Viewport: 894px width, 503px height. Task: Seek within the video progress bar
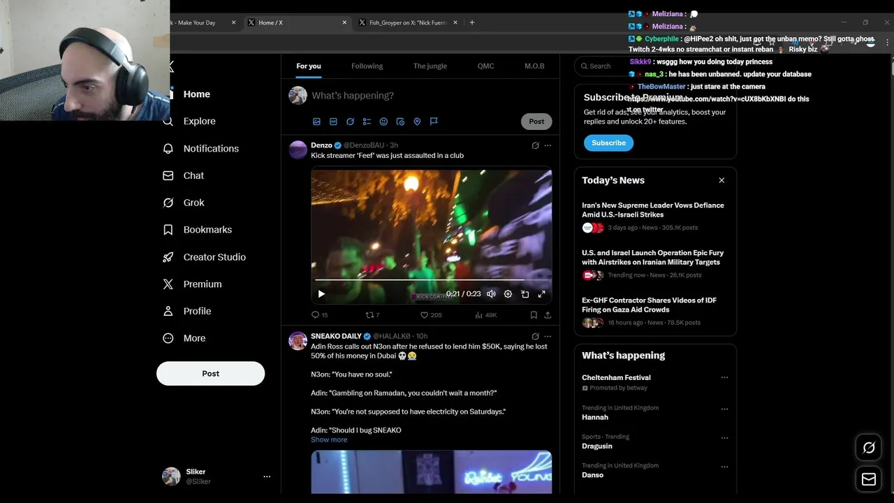point(431,280)
